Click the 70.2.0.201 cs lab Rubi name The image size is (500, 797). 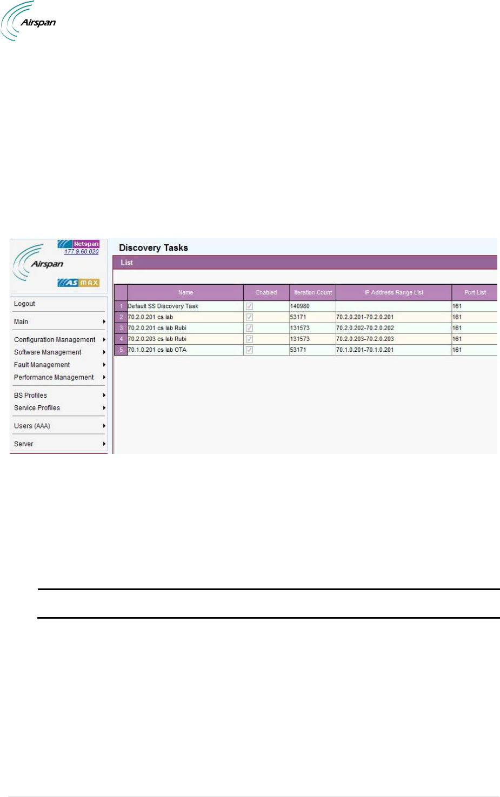point(157,328)
